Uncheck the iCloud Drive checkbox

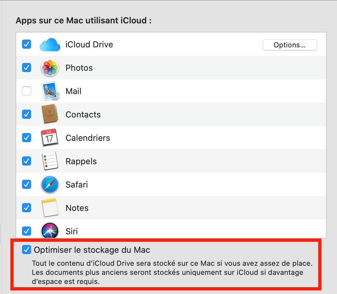tap(27, 44)
